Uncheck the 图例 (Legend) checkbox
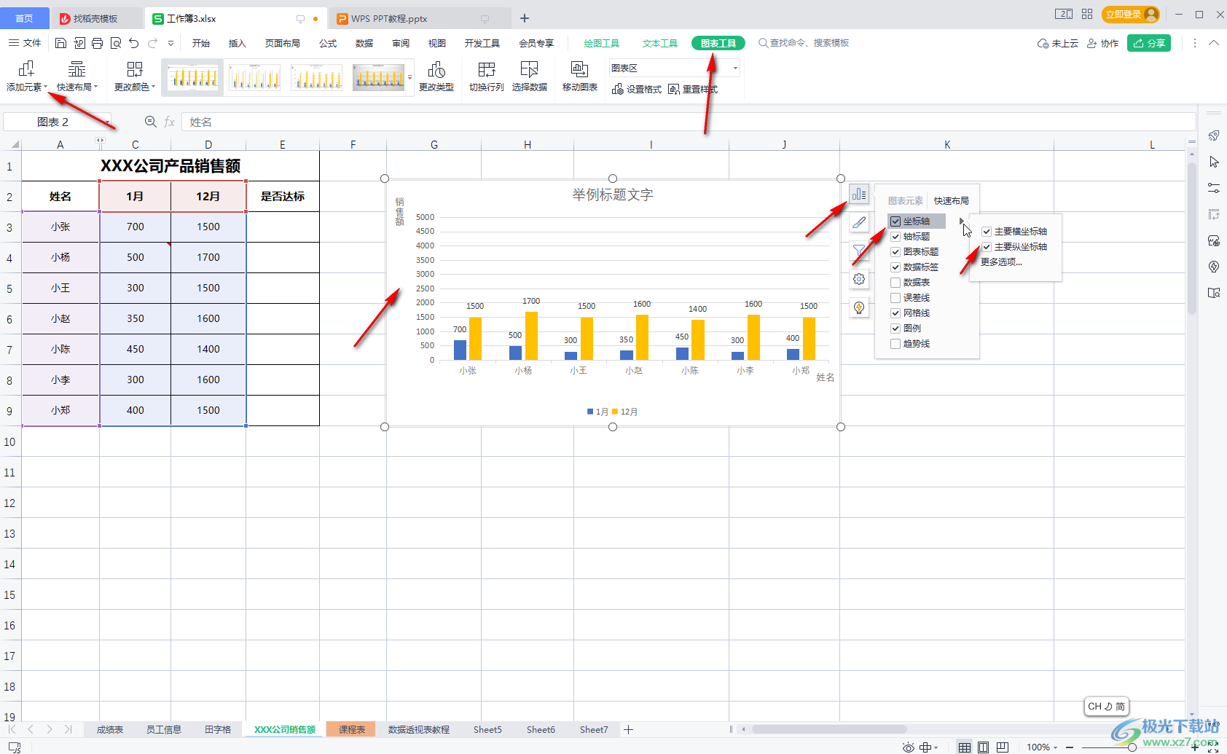Viewport: 1227px width, 754px height. (895, 328)
